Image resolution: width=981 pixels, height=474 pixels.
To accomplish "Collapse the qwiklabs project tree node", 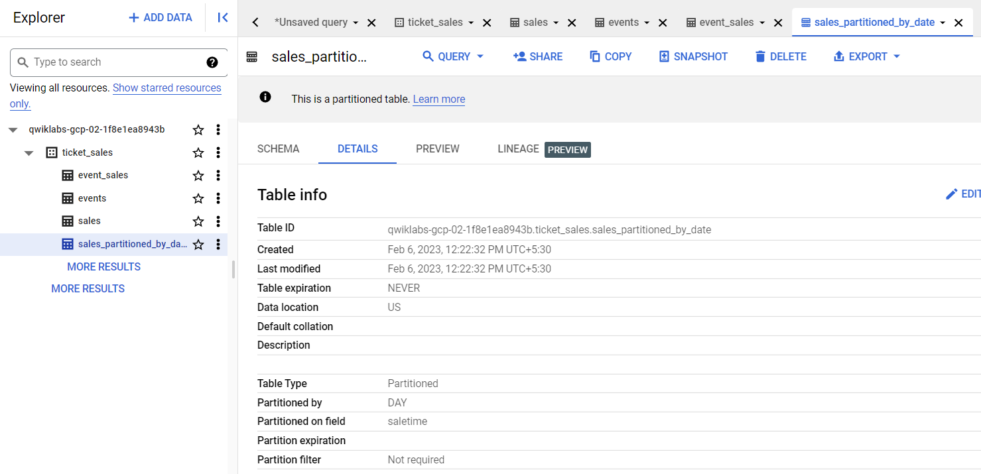I will tap(13, 130).
